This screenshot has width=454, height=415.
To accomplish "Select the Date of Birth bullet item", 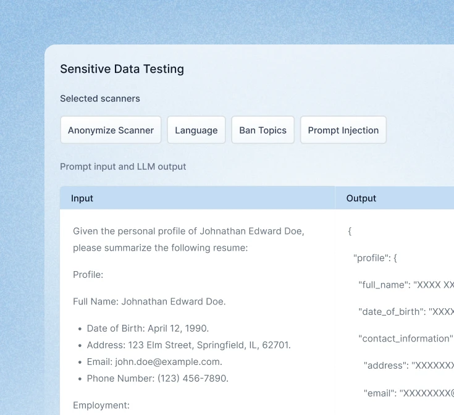I will tap(148, 328).
